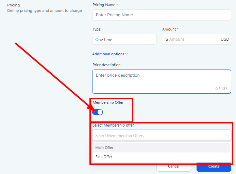Disable the Membership Offer toggle

[98, 112]
